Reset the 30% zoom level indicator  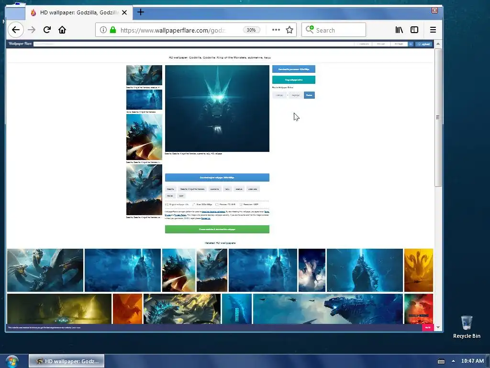click(x=251, y=30)
